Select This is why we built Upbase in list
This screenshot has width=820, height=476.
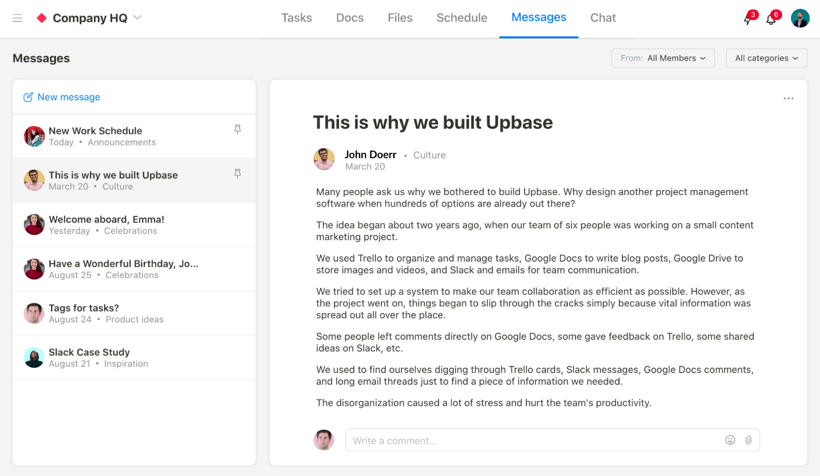click(x=134, y=180)
